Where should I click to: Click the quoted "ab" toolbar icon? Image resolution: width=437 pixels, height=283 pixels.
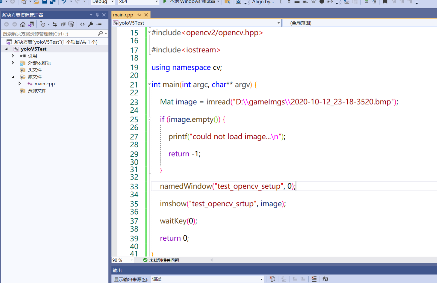(313, 2)
